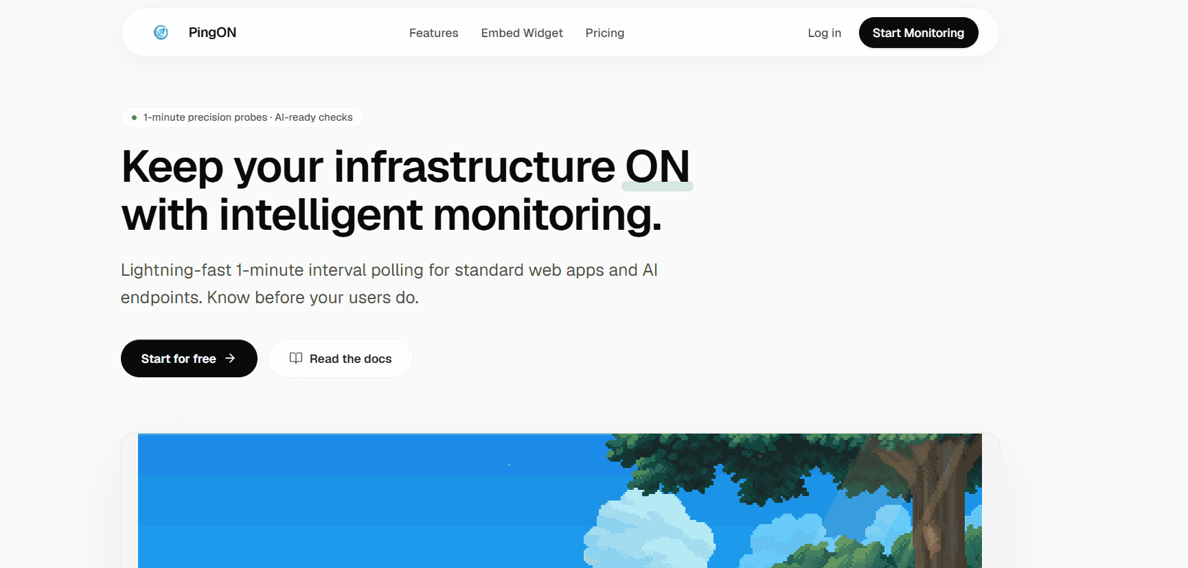Click the Start Monitoring button
Viewport: 1188px width, 568px height.
[918, 33]
